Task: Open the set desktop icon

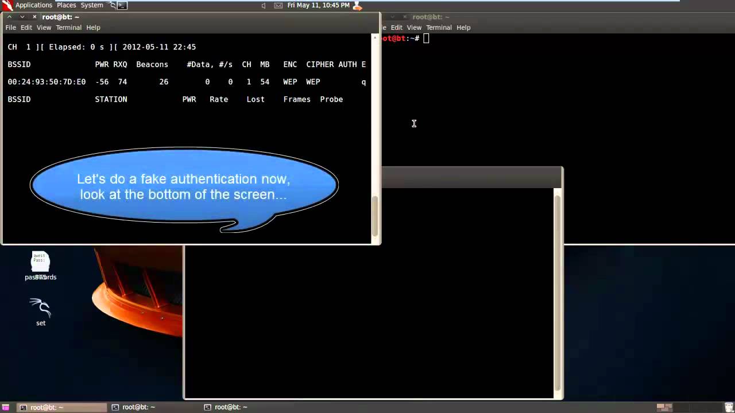Action: tap(41, 313)
